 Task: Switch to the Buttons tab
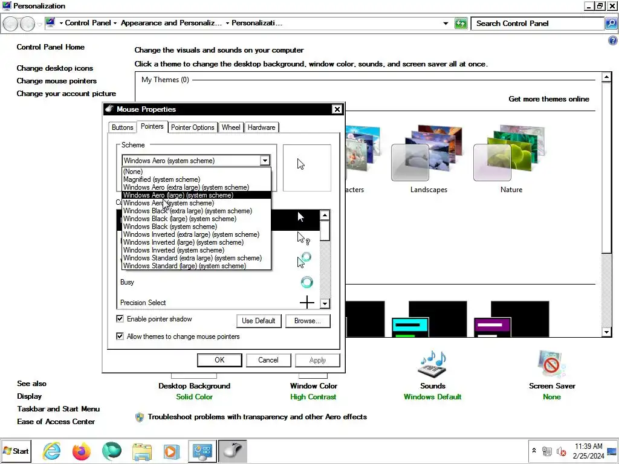[x=122, y=127]
